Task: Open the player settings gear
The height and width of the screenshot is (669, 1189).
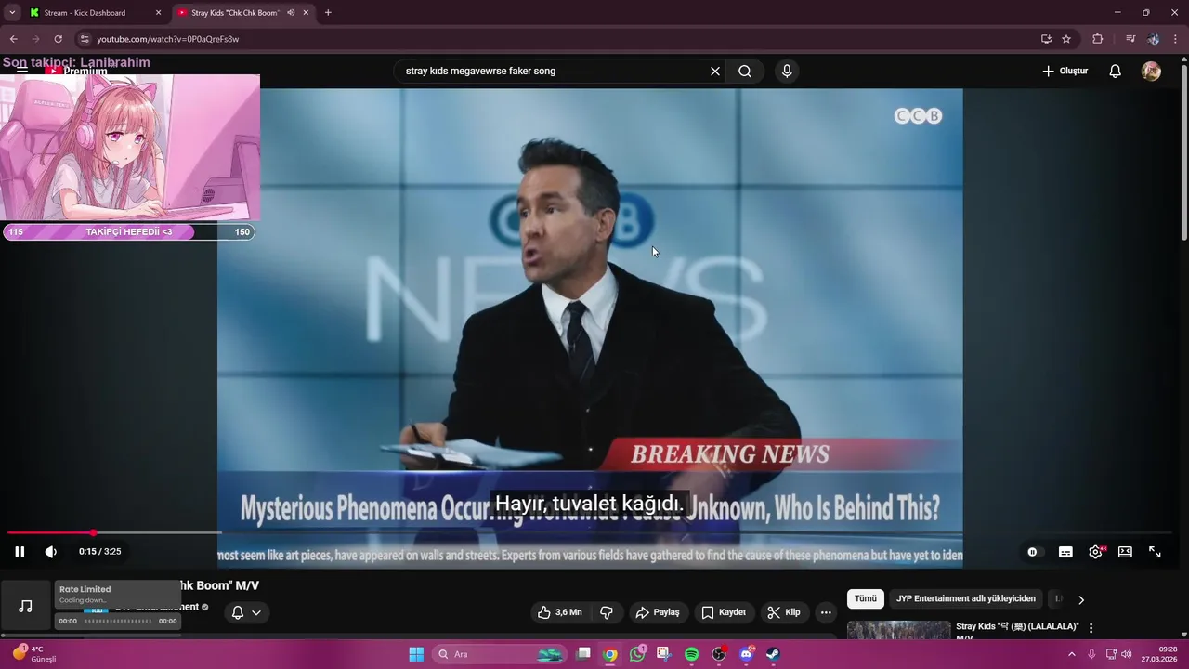Action: coord(1096,552)
